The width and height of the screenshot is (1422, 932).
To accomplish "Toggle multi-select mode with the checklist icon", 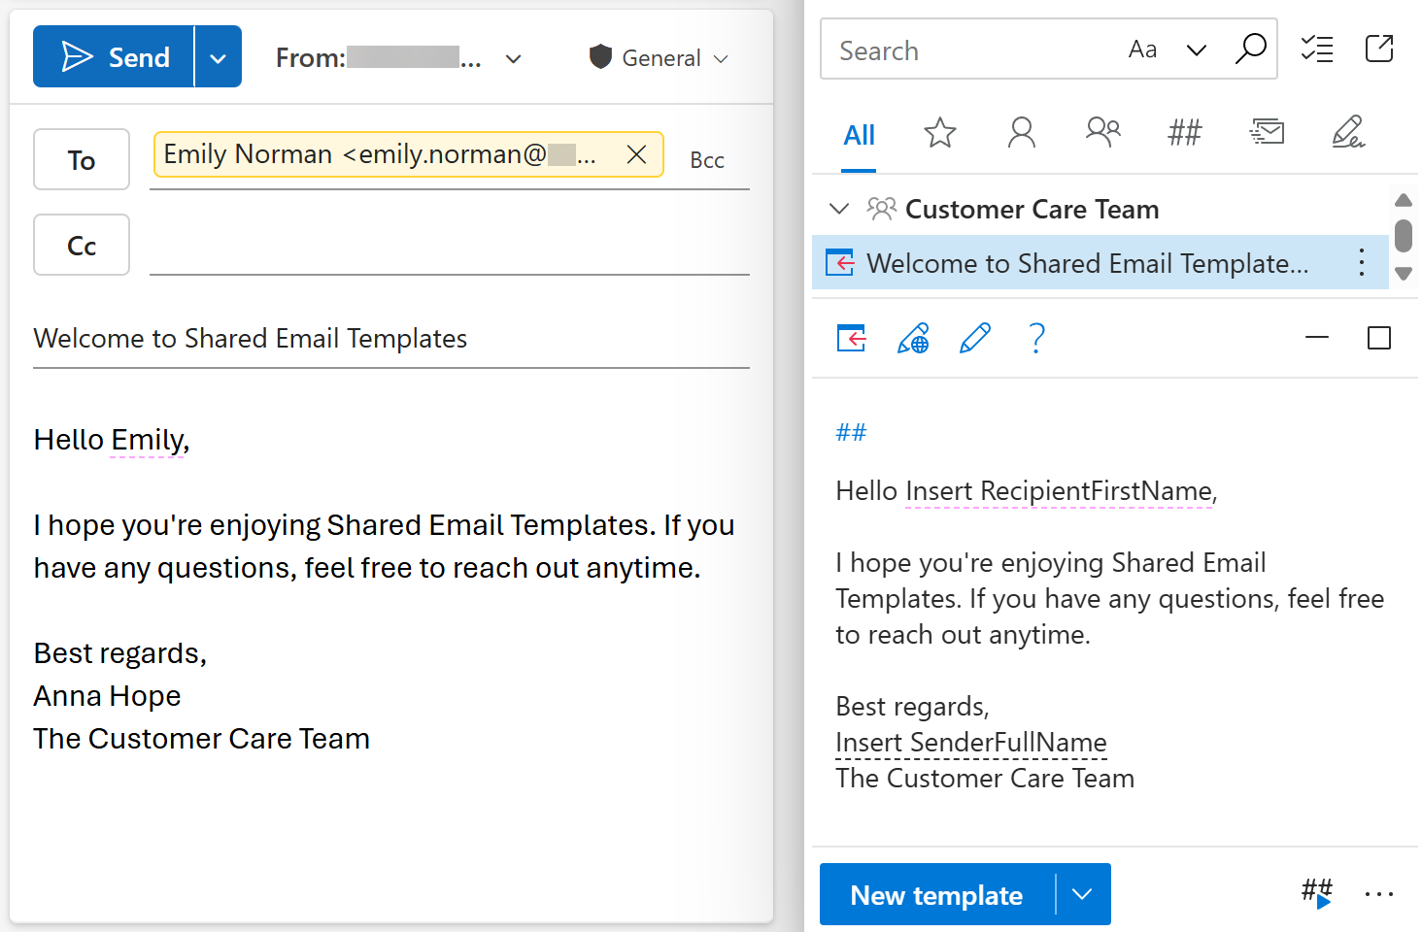I will click(x=1317, y=49).
